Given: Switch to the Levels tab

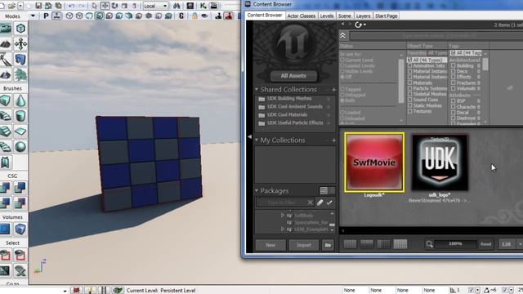Looking at the screenshot, I should (327, 16).
